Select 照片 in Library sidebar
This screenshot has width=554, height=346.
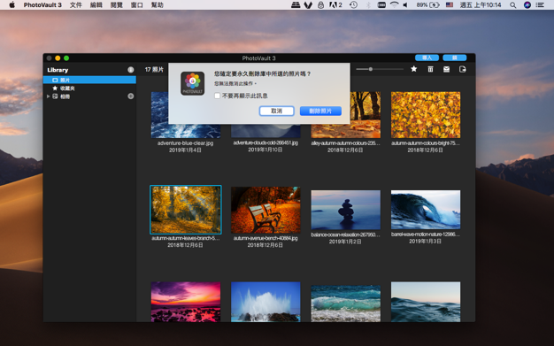pyautogui.click(x=89, y=81)
